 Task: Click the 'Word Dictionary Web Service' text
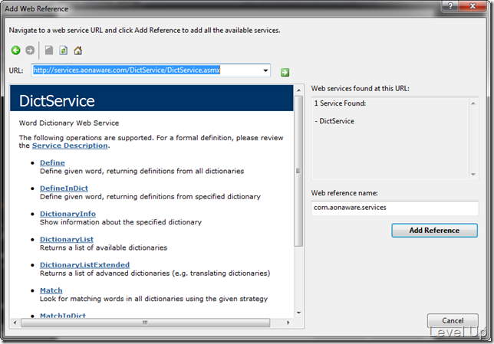69,123
